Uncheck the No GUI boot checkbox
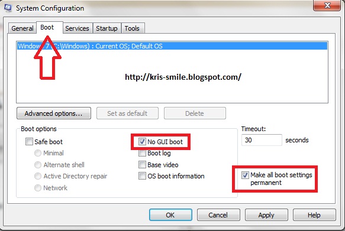 click(142, 142)
